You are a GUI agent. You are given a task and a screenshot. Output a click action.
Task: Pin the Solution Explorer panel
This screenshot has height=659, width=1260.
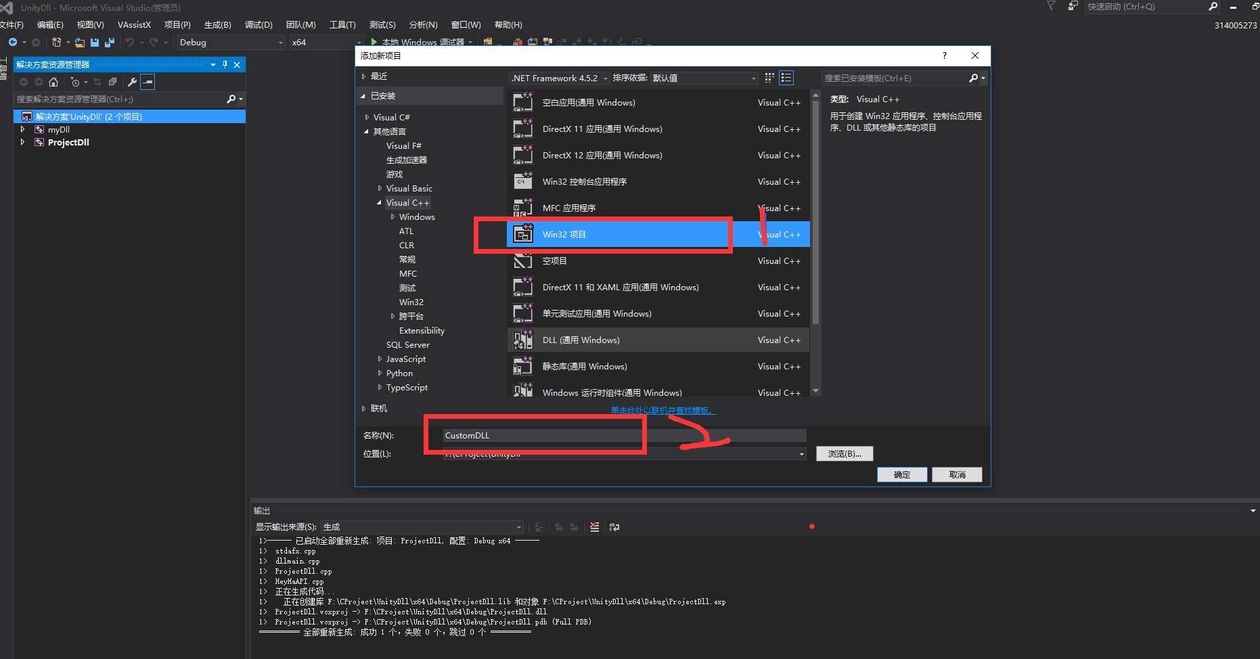pos(225,64)
